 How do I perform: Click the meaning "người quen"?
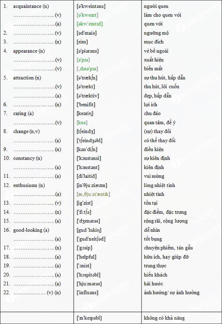[156, 6]
